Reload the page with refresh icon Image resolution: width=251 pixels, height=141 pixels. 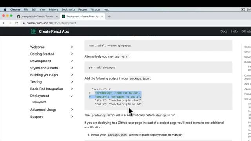16,23
